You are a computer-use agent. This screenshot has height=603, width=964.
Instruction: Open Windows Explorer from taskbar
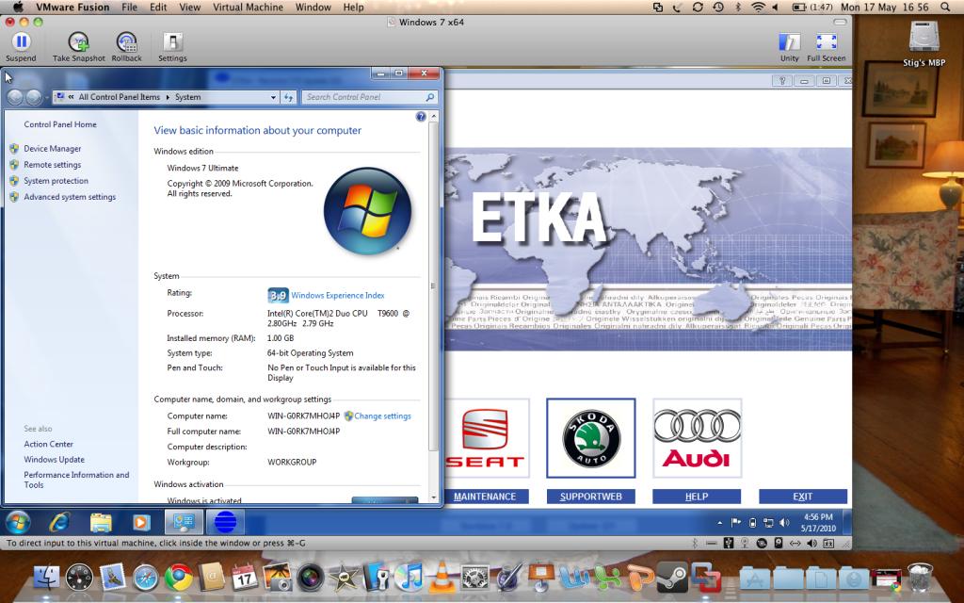click(x=101, y=522)
